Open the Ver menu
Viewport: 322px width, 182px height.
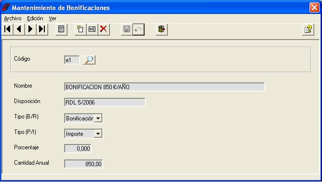point(53,18)
